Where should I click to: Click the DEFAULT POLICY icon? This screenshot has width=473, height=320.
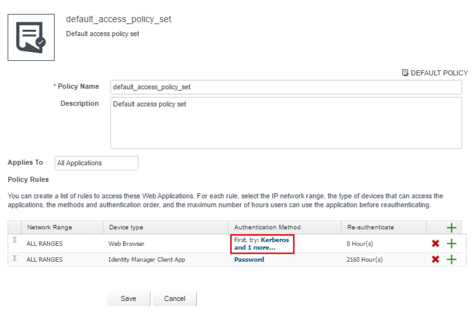coord(405,73)
